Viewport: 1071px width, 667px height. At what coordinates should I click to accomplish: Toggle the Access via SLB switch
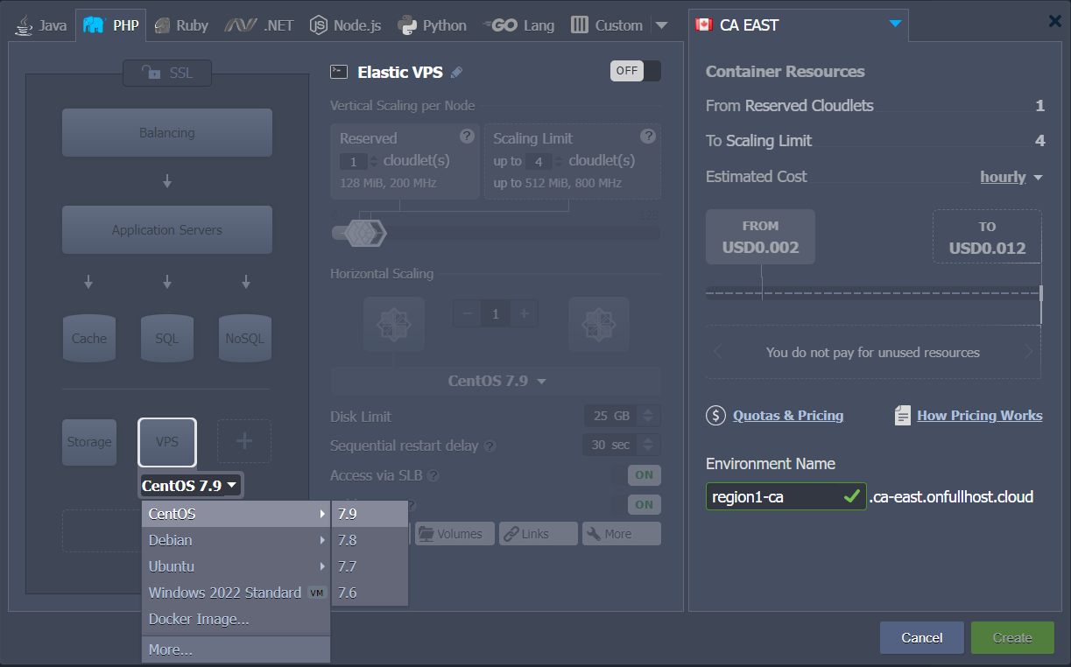coord(644,475)
